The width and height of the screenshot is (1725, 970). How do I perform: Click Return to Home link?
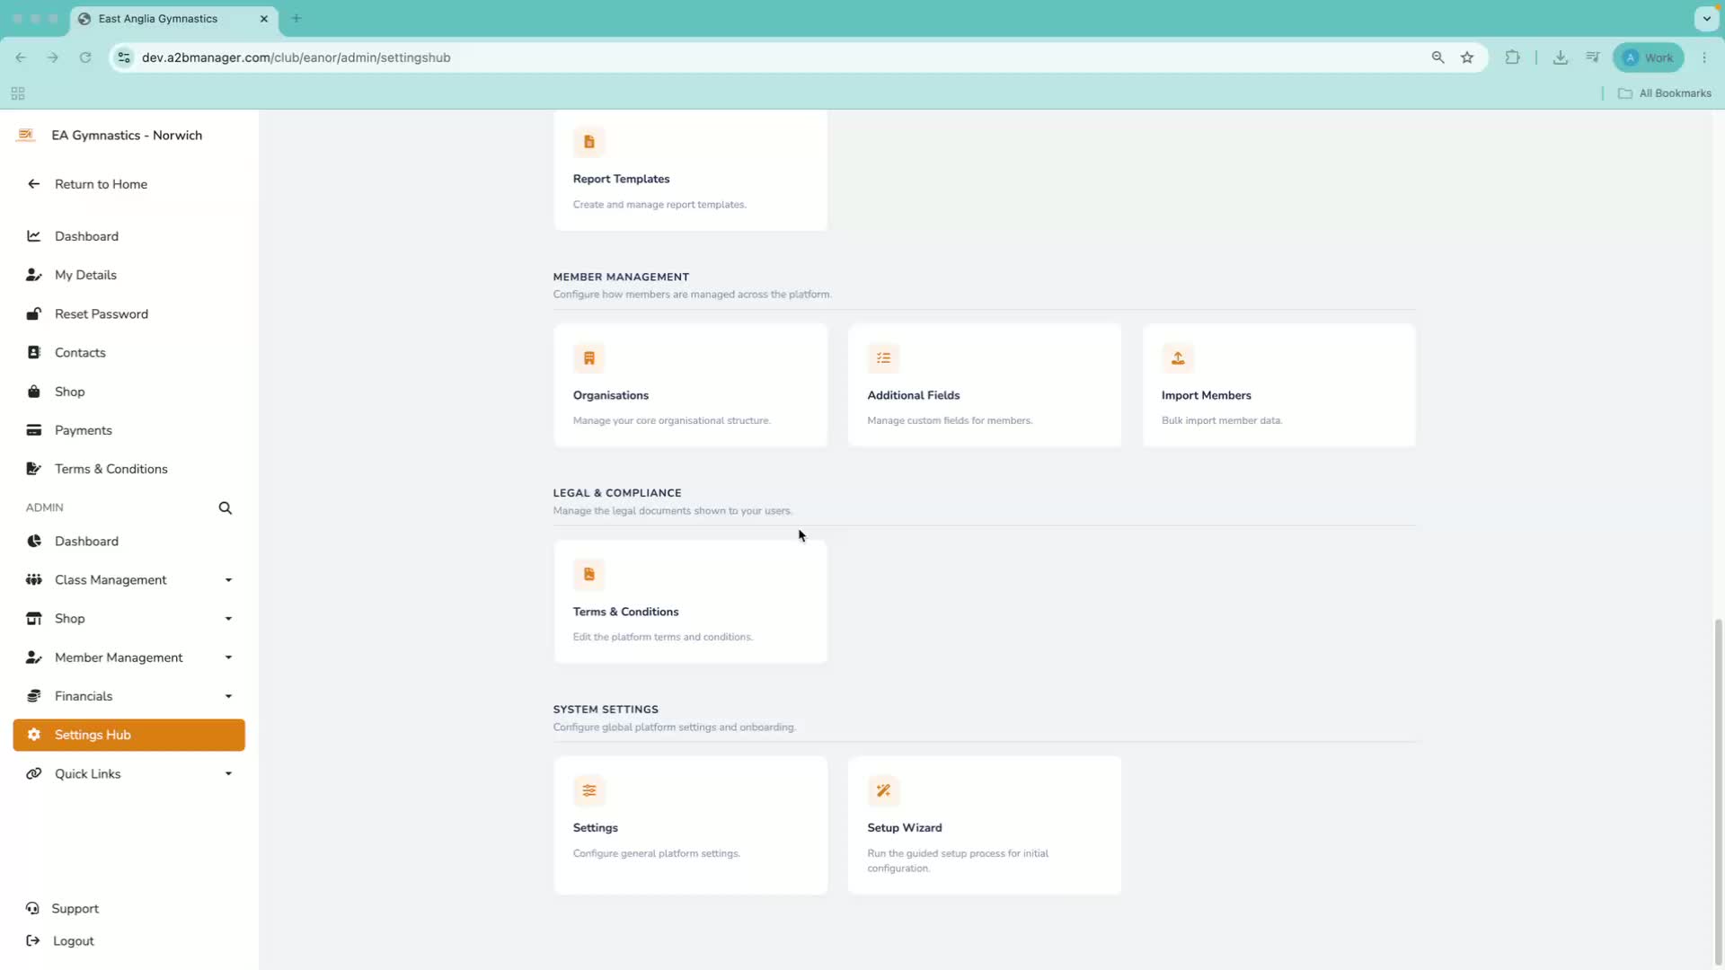(101, 184)
